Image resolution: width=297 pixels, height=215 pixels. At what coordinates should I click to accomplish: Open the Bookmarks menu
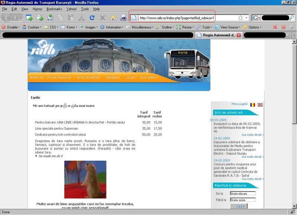[54, 9]
